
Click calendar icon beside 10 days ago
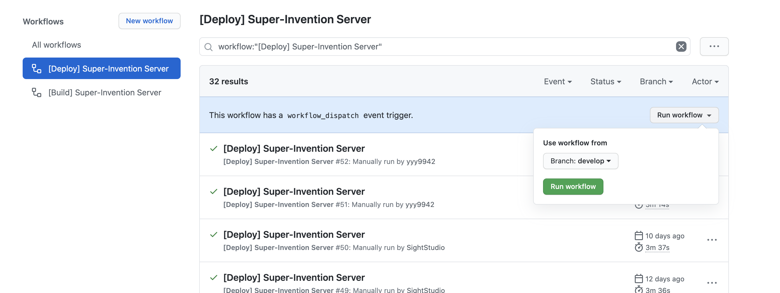click(639, 236)
